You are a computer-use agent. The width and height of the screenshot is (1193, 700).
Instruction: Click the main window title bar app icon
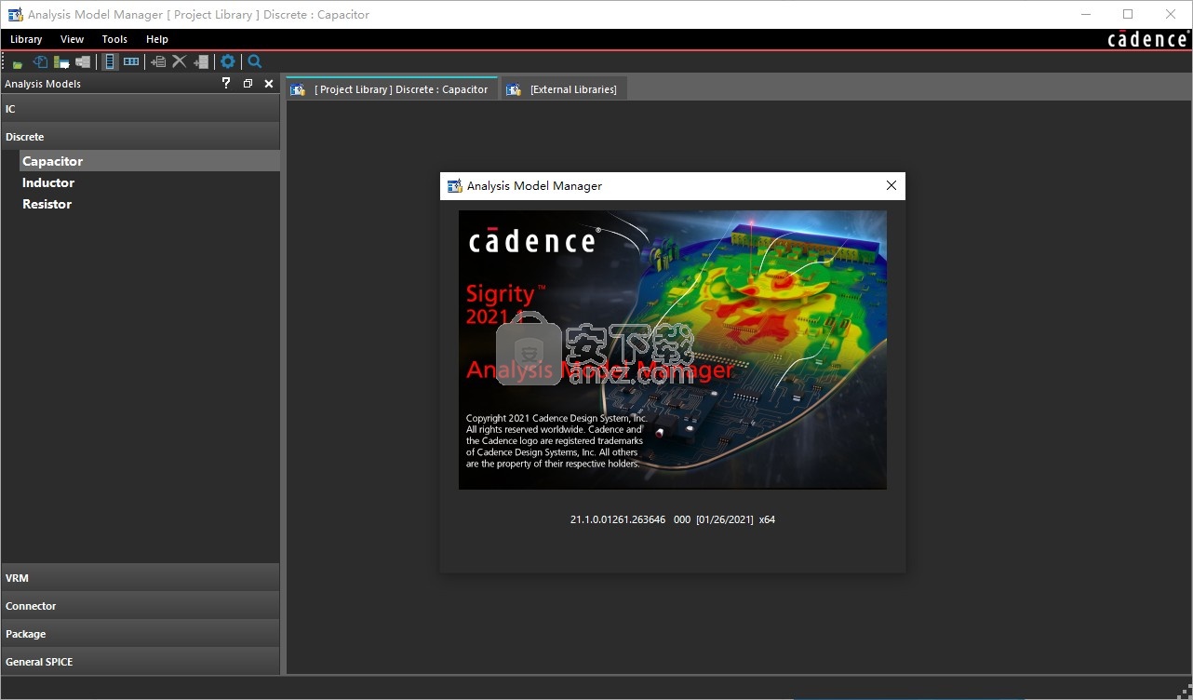coord(15,14)
